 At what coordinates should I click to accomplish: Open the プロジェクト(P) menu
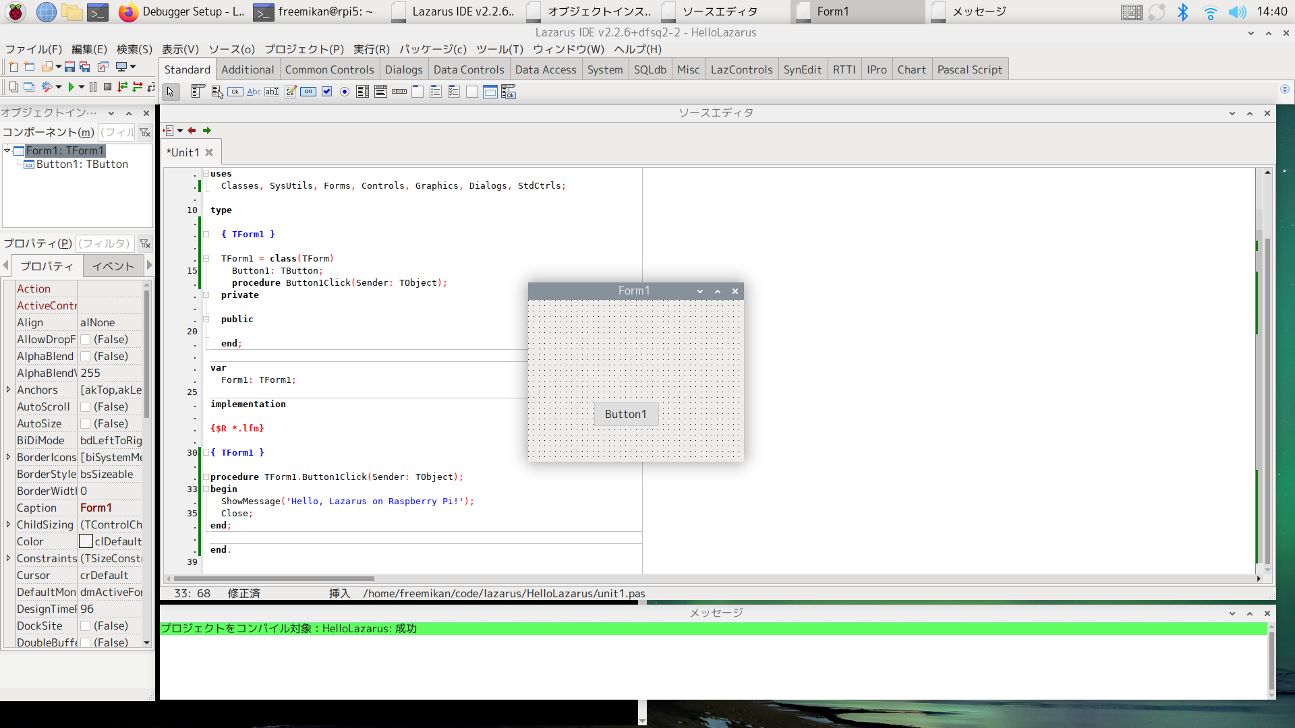point(304,49)
